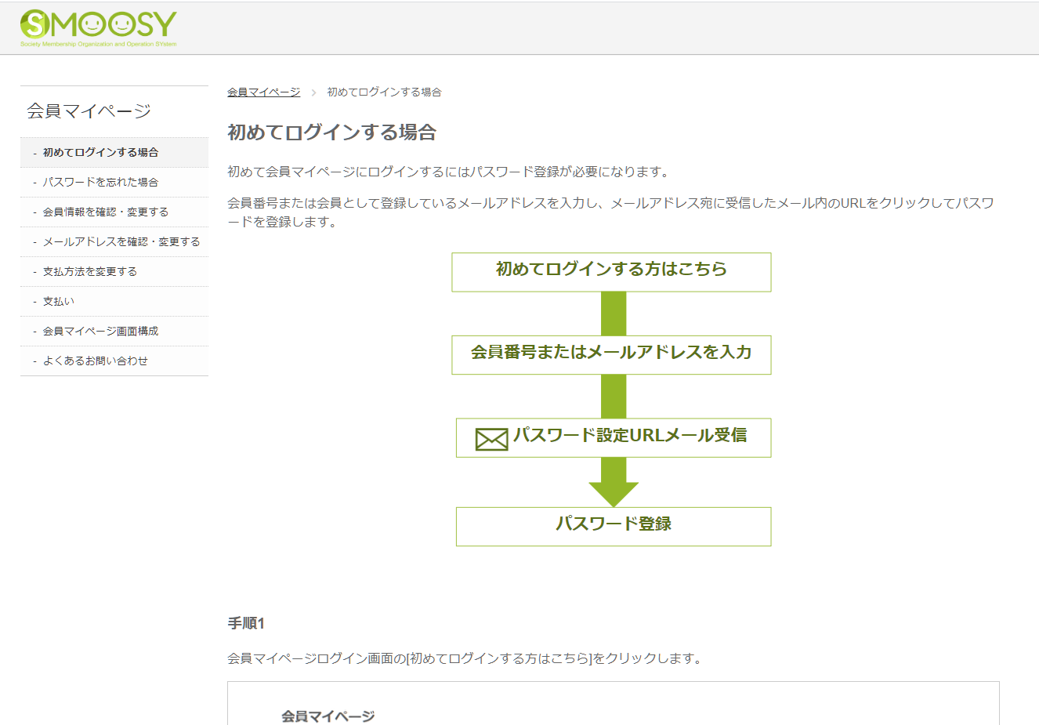The height and width of the screenshot is (725, 1039).
Task: Click the 手順1 heading
Action: [246, 623]
